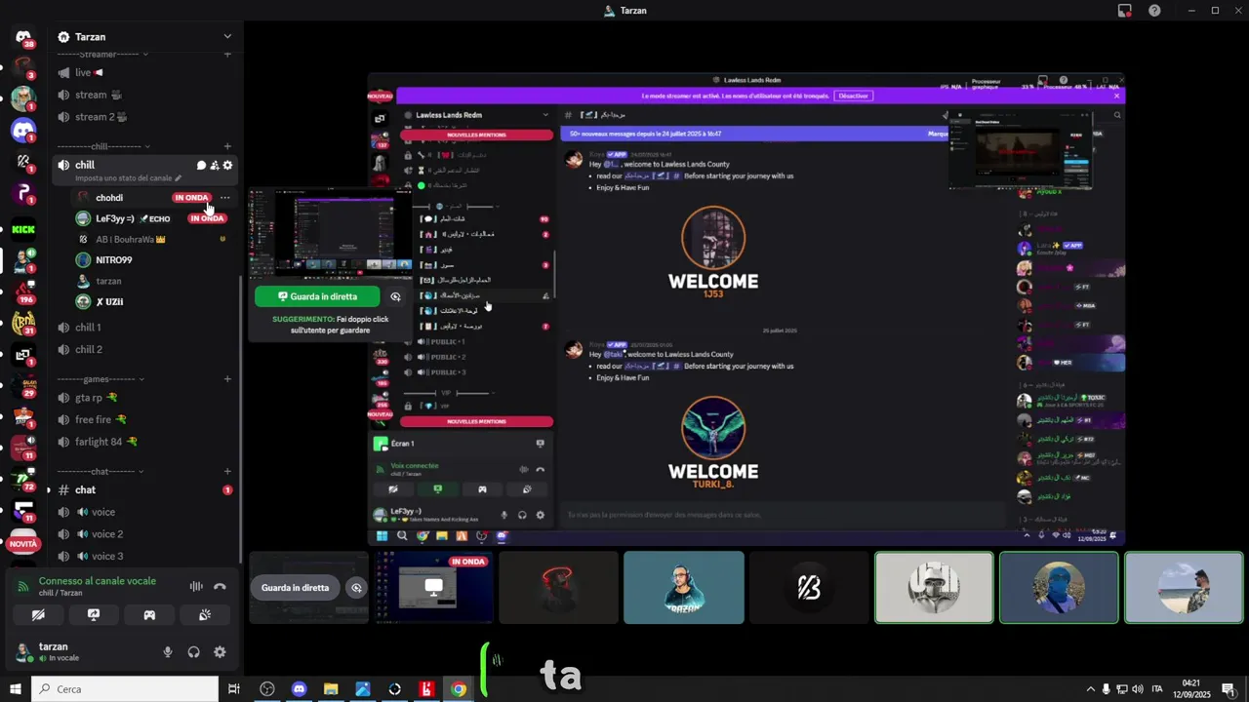Start an activity with the controller icon

click(149, 615)
